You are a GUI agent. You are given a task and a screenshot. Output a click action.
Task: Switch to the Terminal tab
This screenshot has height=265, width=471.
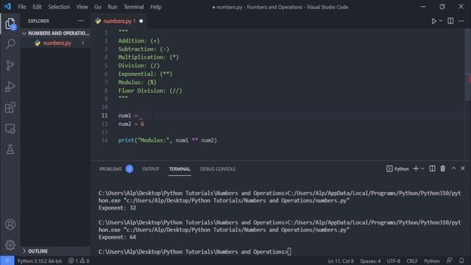pos(180,169)
